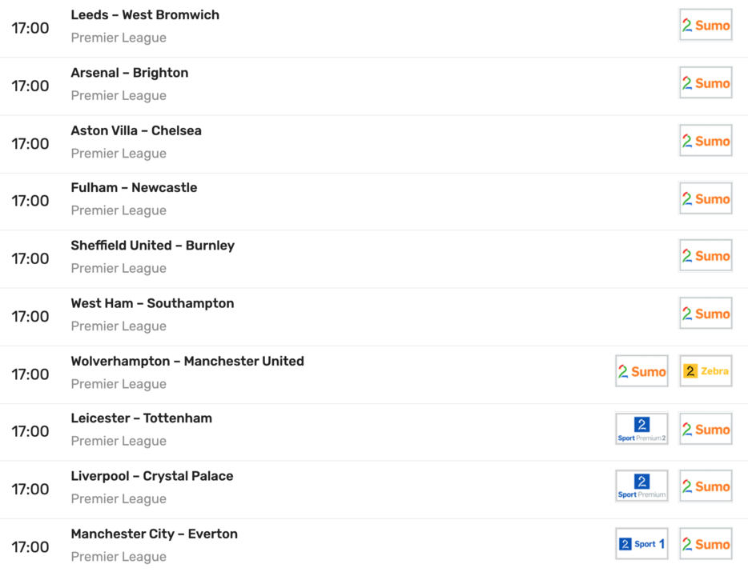Open the Leeds – West Bromwich match
The width and height of the screenshot is (748, 576).
(145, 15)
